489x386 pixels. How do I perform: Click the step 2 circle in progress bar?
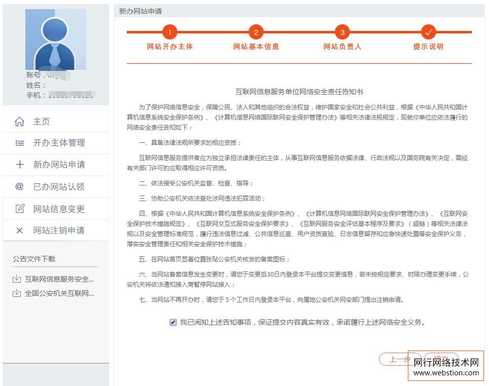pyautogui.click(x=256, y=32)
